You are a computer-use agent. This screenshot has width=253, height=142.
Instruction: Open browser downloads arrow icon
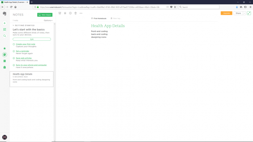tap(237, 7)
